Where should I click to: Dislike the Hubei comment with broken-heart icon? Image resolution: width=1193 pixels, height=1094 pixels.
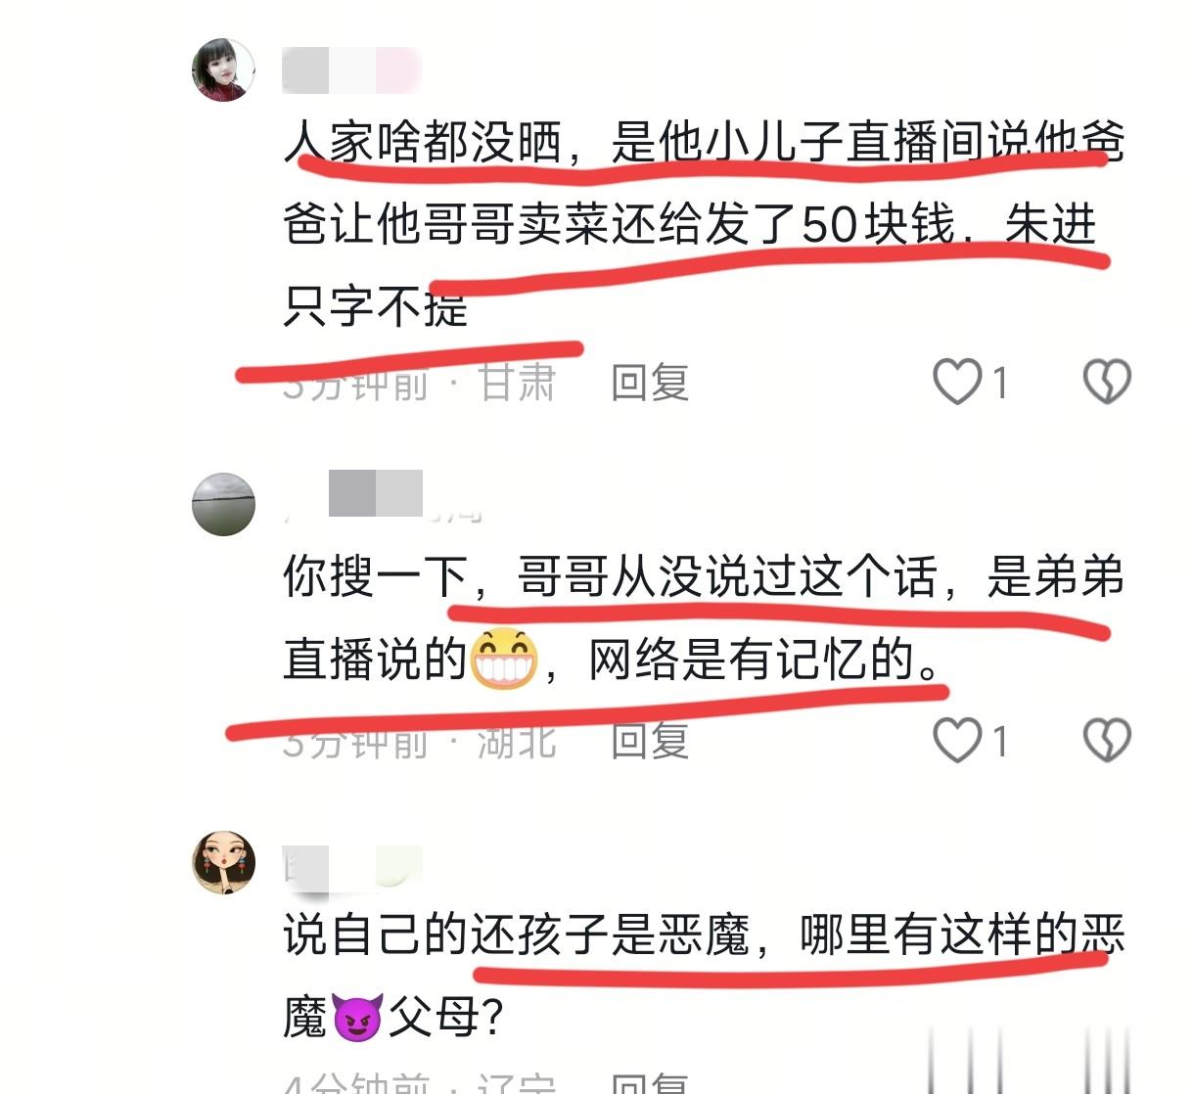(1107, 740)
